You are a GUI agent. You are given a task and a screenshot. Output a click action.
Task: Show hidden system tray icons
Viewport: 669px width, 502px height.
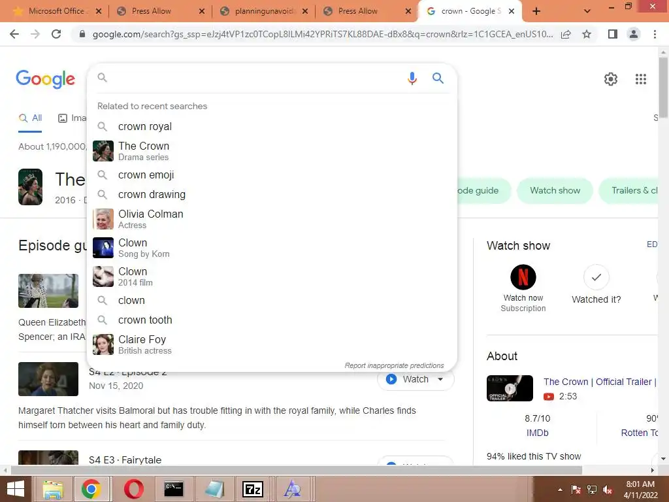coord(560,490)
